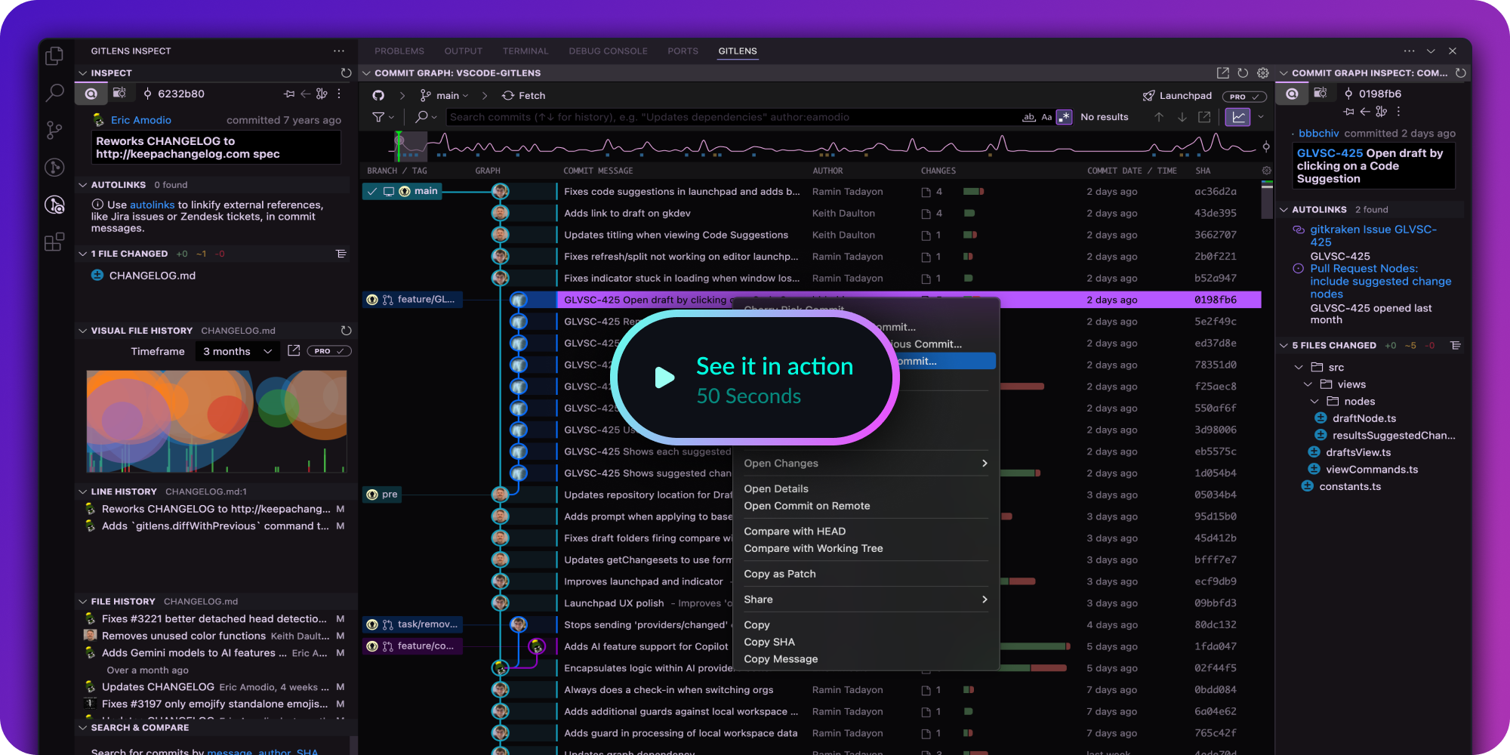
Task: Open Extensions view in the activity bar
Action: pos(54,242)
